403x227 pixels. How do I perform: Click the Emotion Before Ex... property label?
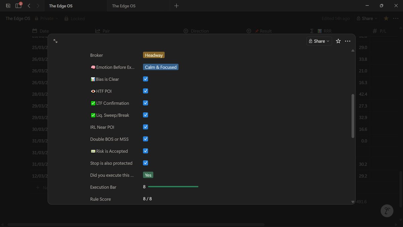coord(113,67)
